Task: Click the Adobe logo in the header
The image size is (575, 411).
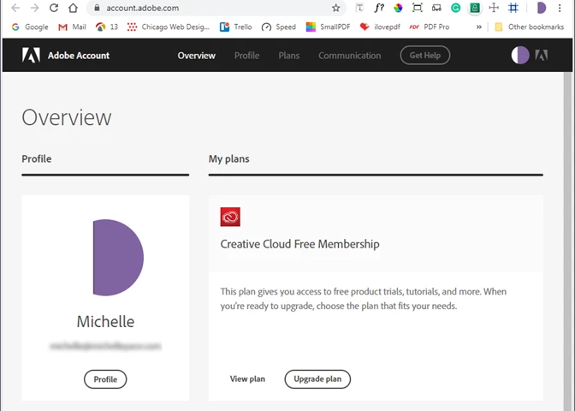Action: tap(31, 55)
